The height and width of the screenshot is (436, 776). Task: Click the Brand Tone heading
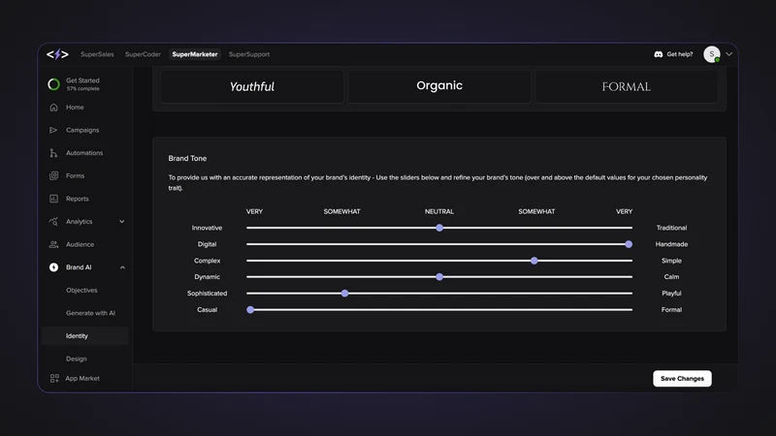pyautogui.click(x=187, y=158)
